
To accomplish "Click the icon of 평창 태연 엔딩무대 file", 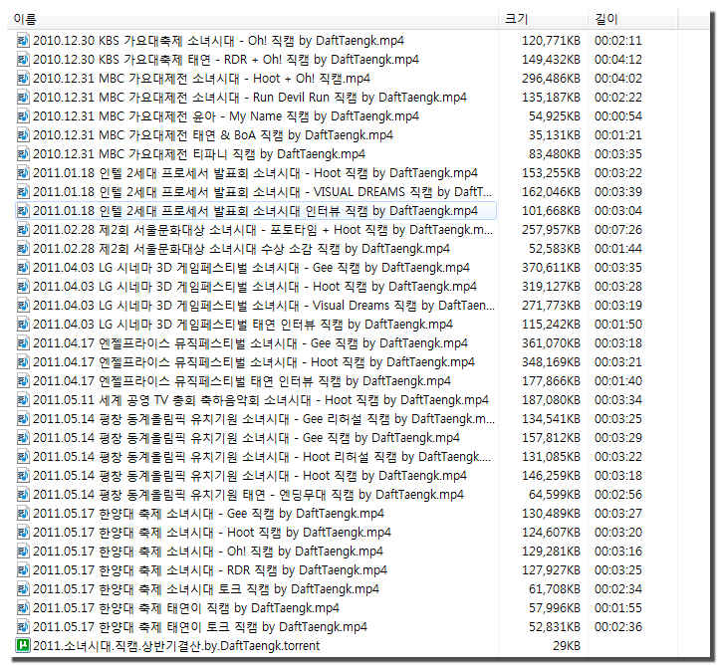I will click(23, 495).
